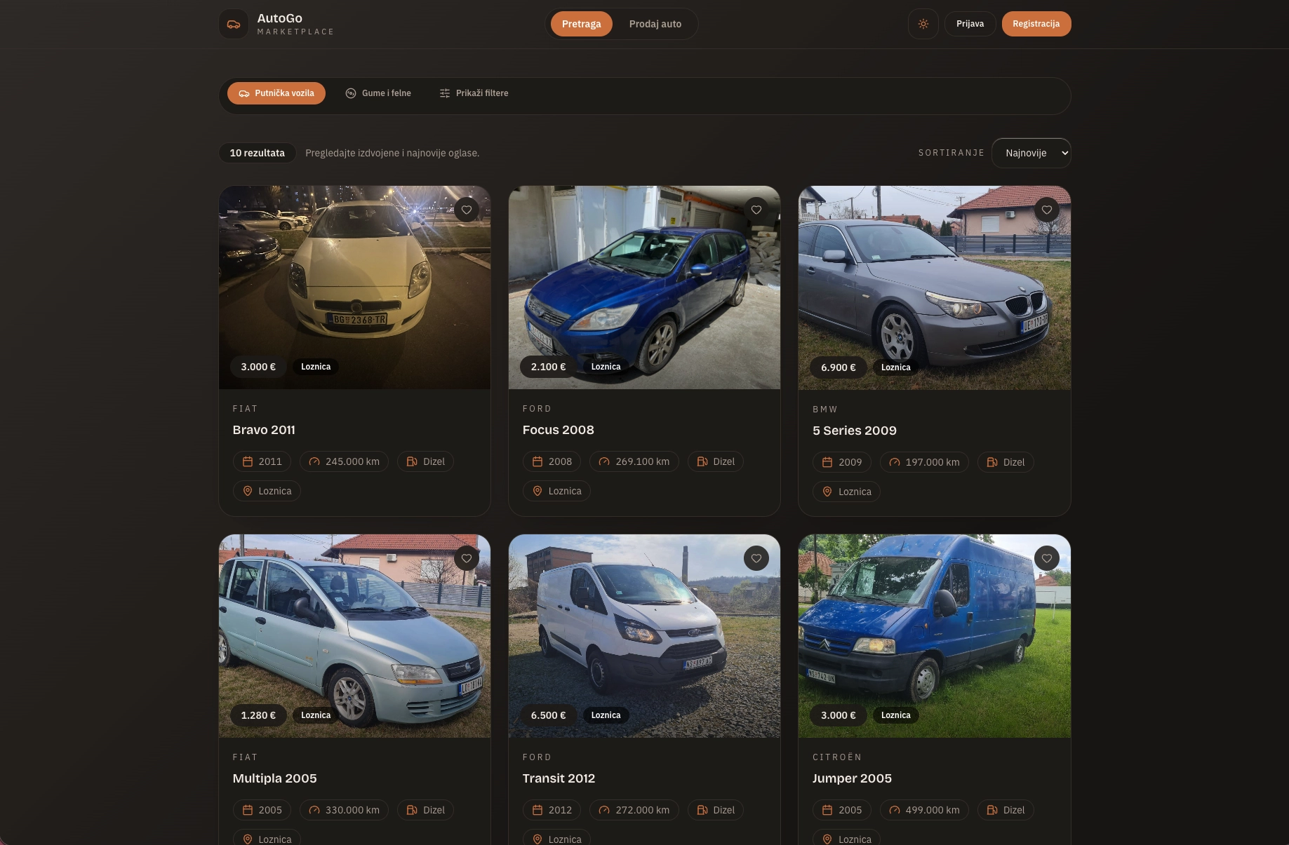The image size is (1289, 845).
Task: Expand filters with Prikaži filtere
Action: coord(474,93)
